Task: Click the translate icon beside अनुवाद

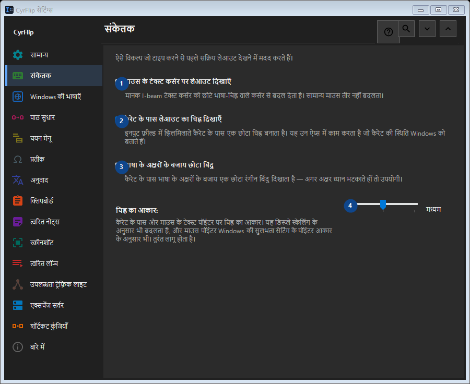Action: coord(18,180)
